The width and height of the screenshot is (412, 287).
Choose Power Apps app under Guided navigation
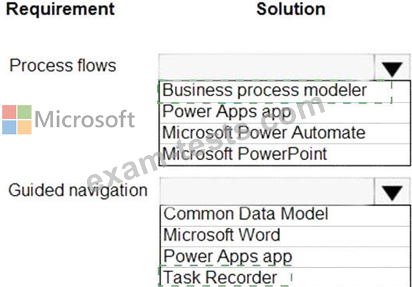227,256
